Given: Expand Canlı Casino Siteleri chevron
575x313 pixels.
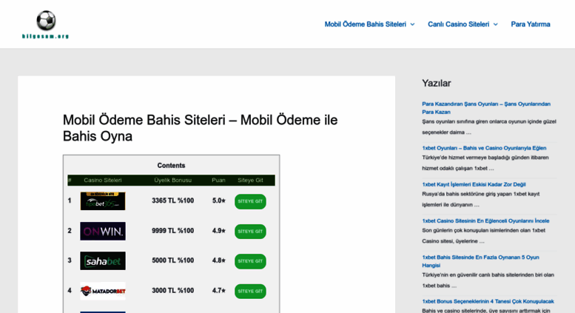Looking at the screenshot, I should click(x=495, y=24).
